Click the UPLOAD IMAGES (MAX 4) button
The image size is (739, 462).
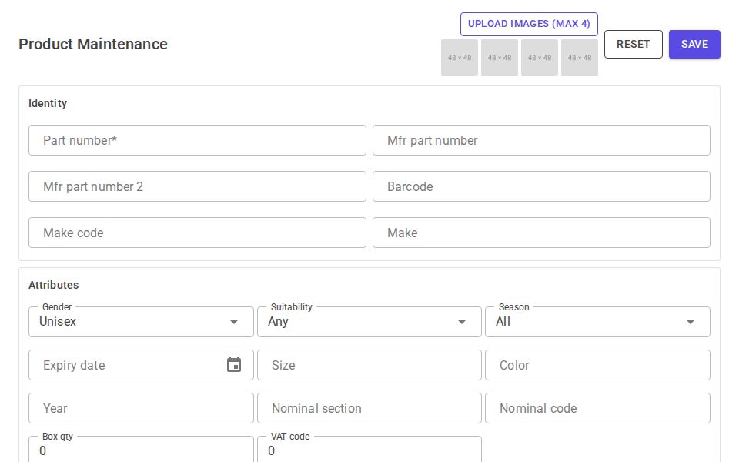[529, 24]
